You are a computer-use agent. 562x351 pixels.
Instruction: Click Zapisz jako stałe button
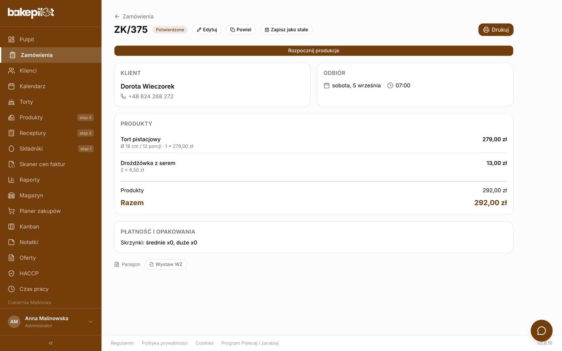click(286, 30)
